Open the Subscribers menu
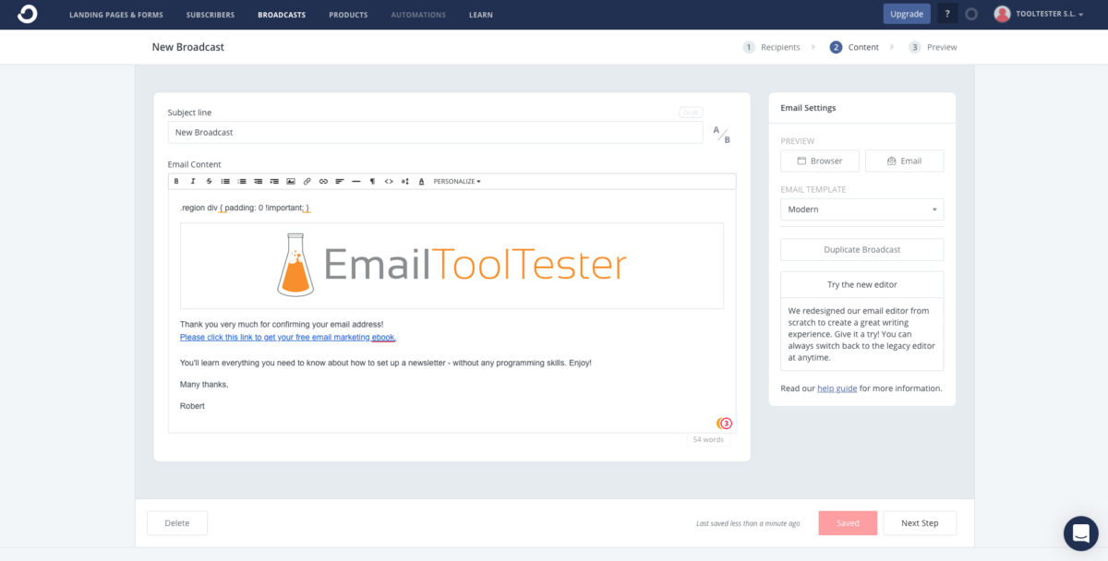This screenshot has height=561, width=1108. 210,15
